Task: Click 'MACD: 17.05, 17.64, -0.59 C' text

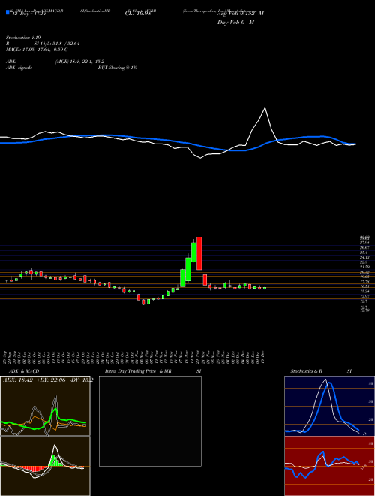Action: coord(37,50)
